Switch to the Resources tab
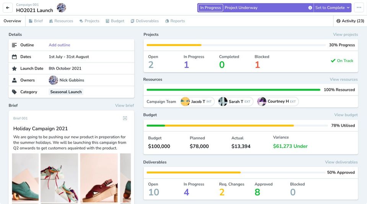 [x=61, y=21]
